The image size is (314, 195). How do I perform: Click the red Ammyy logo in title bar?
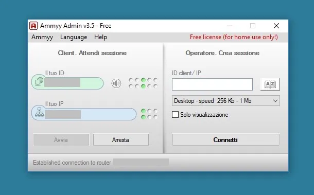(x=33, y=26)
